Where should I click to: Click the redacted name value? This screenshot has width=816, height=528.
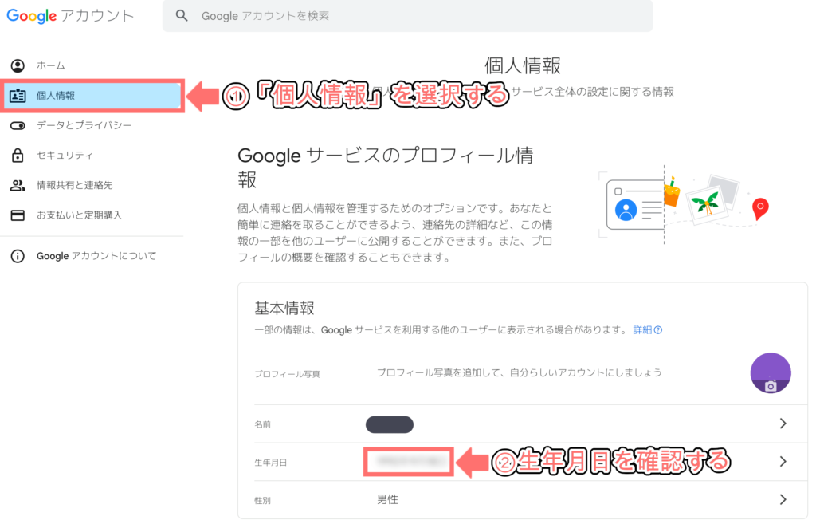390,424
